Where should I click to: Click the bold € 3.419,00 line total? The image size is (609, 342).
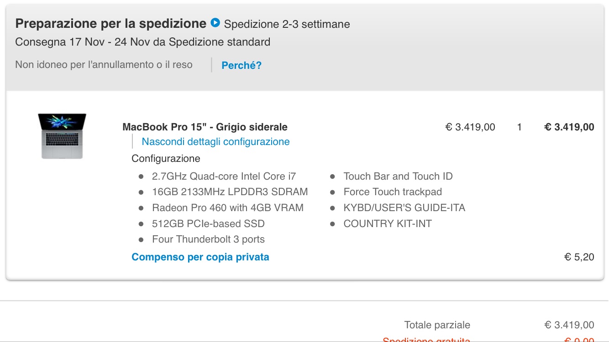[569, 127]
